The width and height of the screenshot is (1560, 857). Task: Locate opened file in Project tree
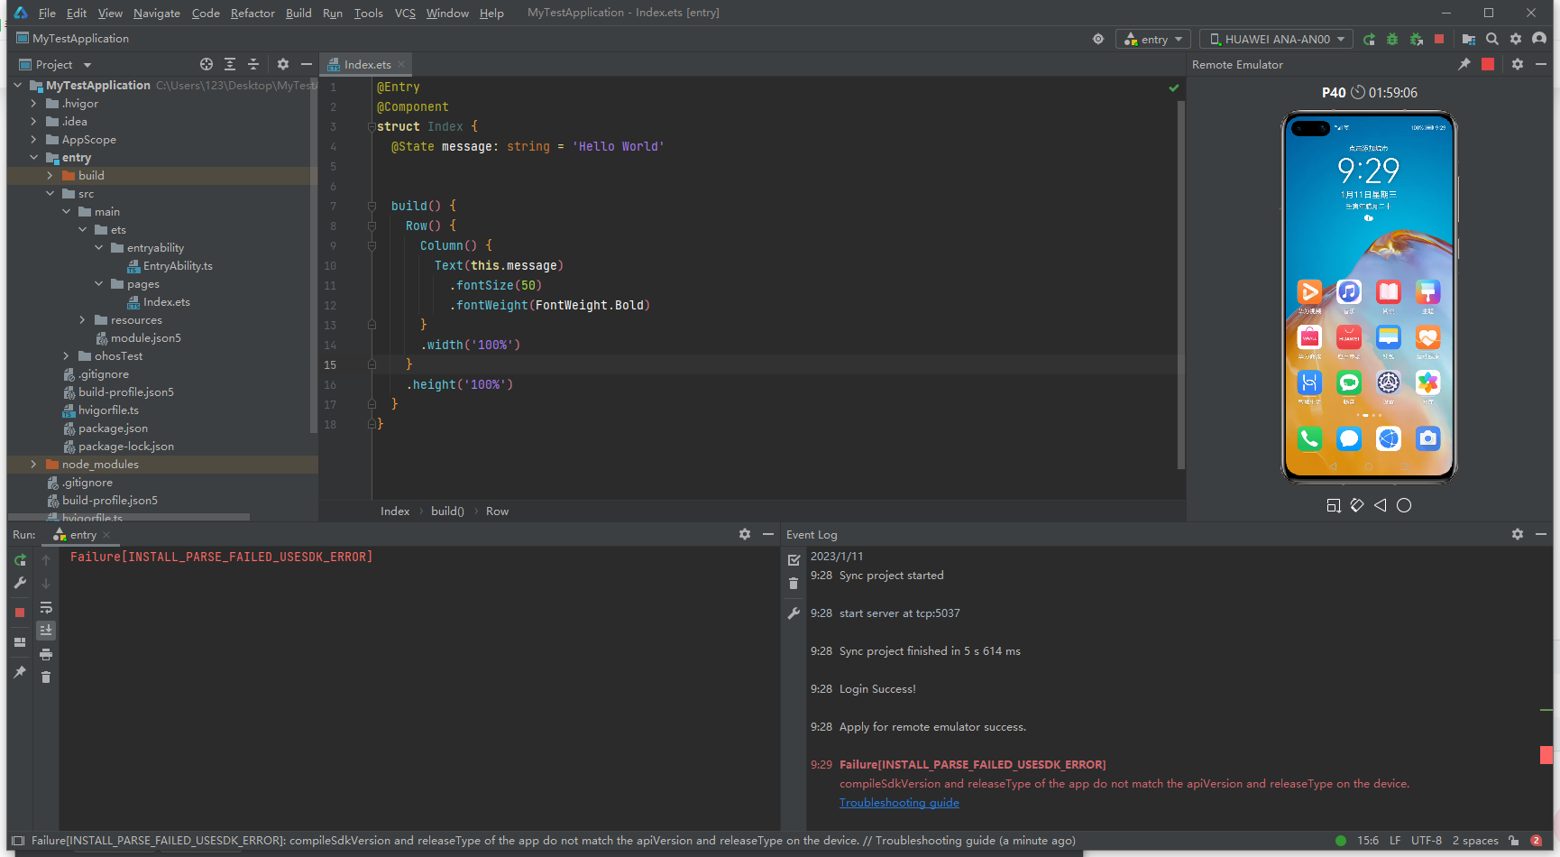click(x=206, y=64)
